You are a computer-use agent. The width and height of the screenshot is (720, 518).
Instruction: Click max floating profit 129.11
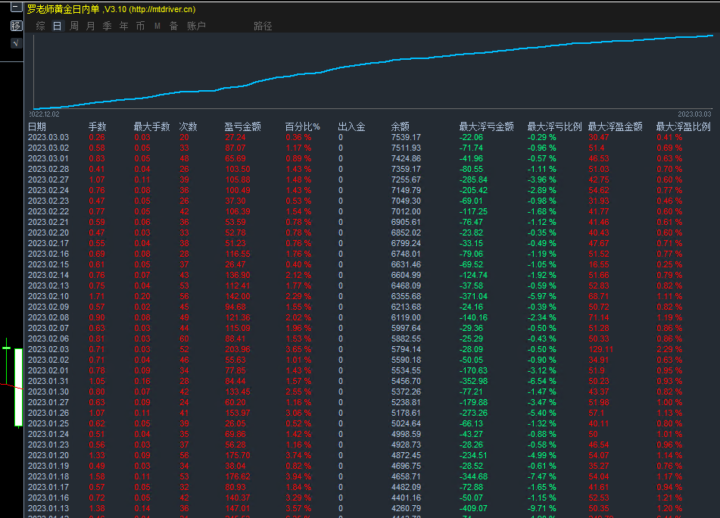click(601, 349)
